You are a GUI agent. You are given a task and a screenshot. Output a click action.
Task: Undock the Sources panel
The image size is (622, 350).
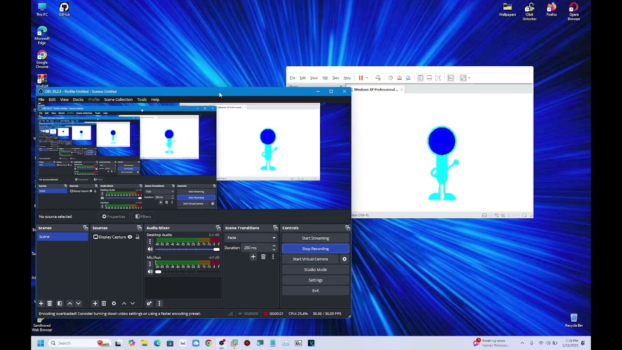pos(139,228)
